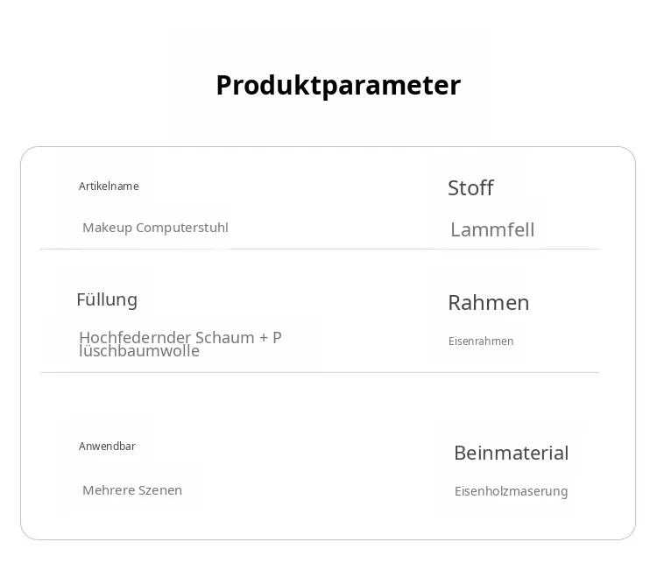657x570 pixels.
Task: Click the Lammfell fabric value
Action: click(x=492, y=229)
